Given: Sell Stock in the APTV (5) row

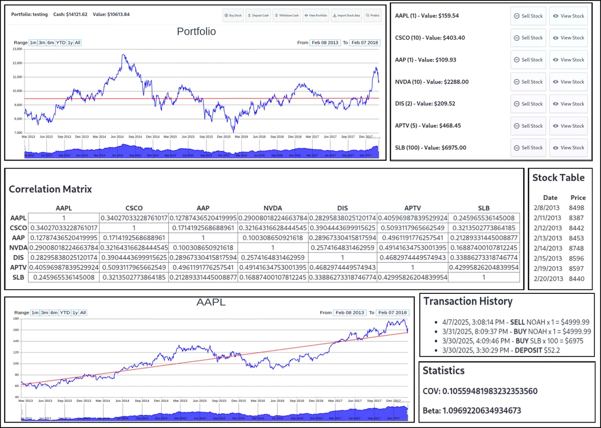Looking at the screenshot, I should pyautogui.click(x=528, y=126).
